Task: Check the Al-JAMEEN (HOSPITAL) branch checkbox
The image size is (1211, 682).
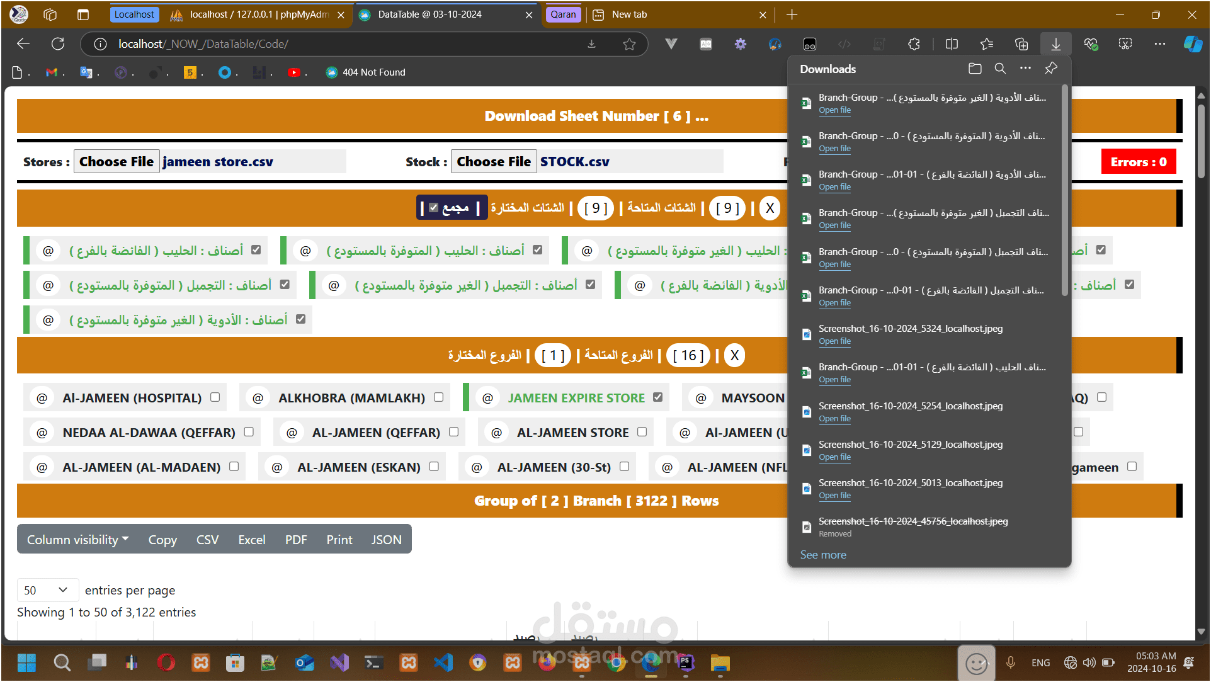Action: [x=215, y=397]
